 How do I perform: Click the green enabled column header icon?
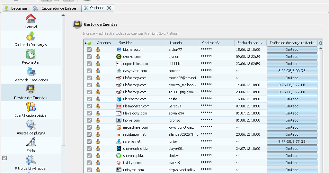89,43
